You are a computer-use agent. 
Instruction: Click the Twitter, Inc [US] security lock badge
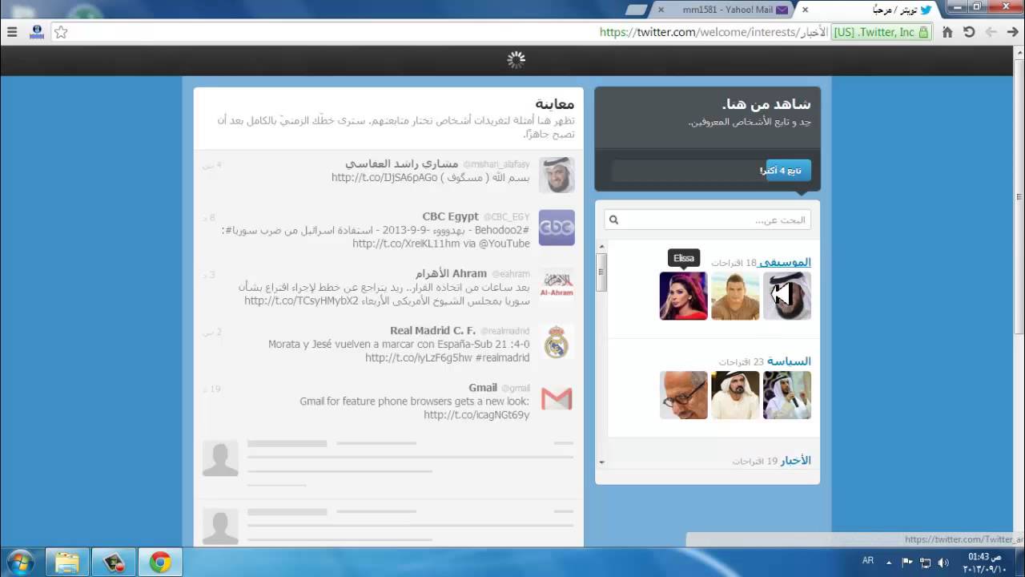(881, 32)
